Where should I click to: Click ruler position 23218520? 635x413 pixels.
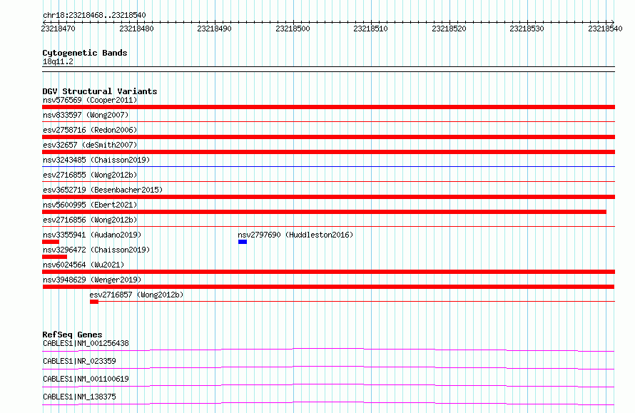(x=449, y=29)
